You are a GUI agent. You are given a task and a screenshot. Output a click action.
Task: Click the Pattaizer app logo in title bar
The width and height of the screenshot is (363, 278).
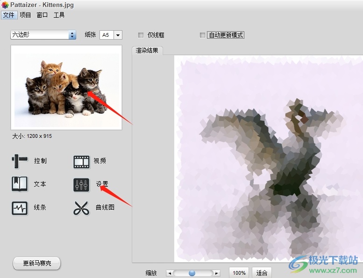pos(5,5)
